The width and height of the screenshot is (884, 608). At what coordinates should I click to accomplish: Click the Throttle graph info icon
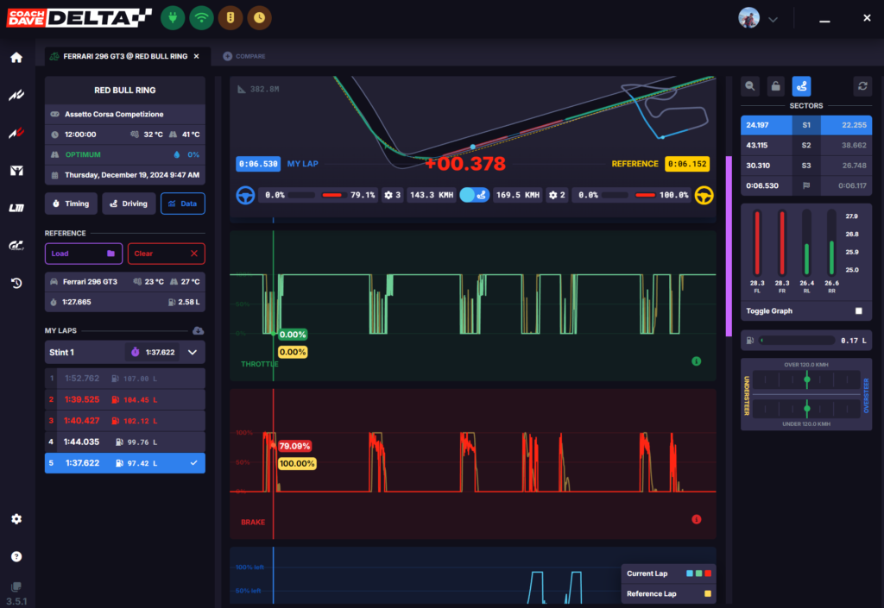coord(697,360)
